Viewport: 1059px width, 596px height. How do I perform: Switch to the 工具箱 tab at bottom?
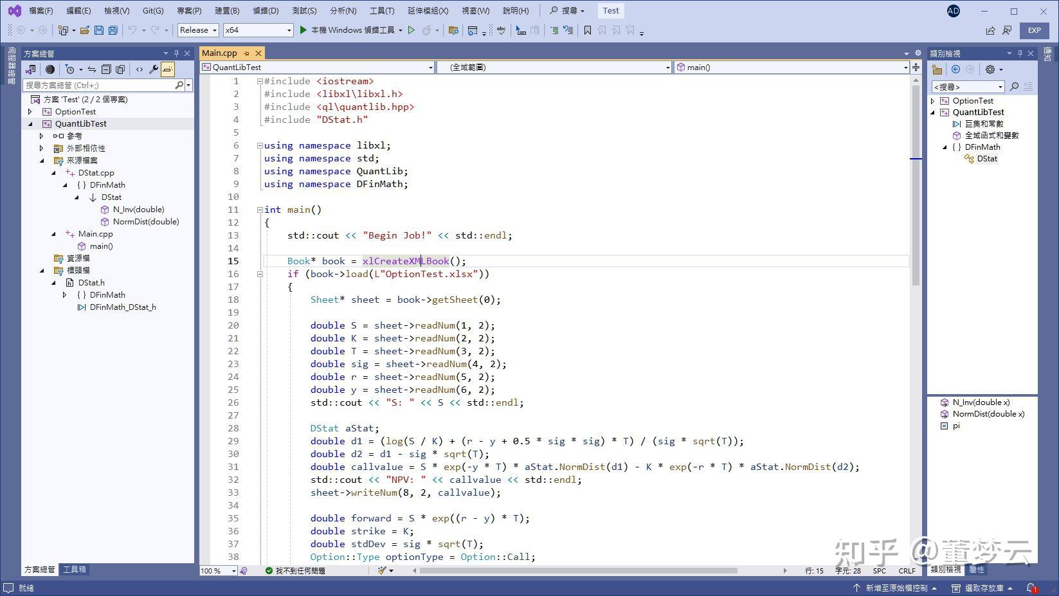pyautogui.click(x=73, y=569)
